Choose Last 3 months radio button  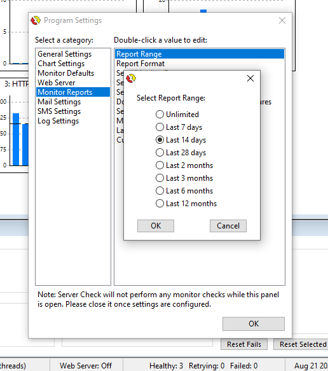pyautogui.click(x=160, y=178)
